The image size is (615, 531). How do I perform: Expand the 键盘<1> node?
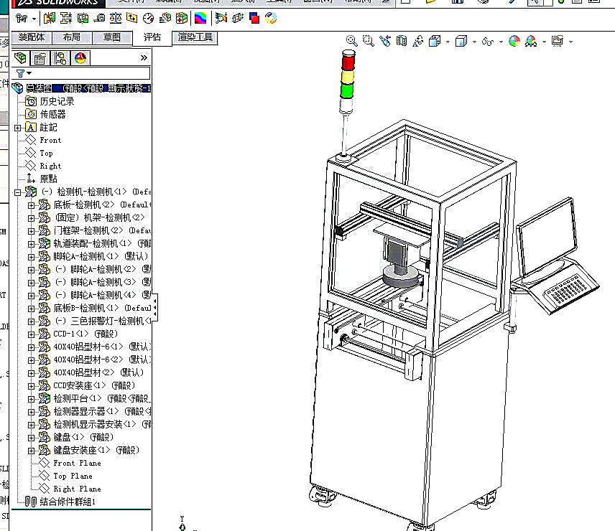pos(32,438)
